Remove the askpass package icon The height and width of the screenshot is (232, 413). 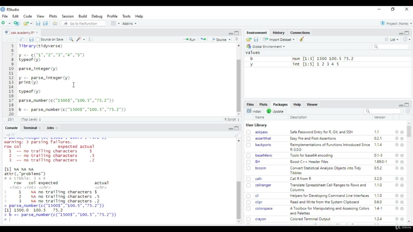(x=402, y=132)
